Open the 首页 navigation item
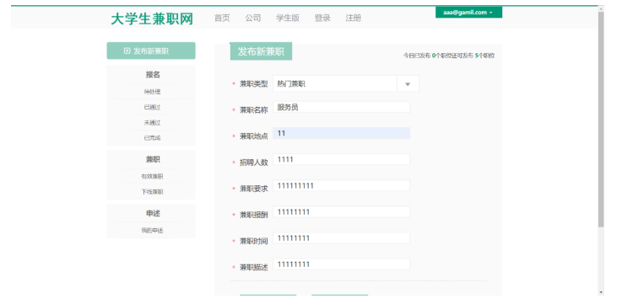633x304 pixels. (222, 19)
